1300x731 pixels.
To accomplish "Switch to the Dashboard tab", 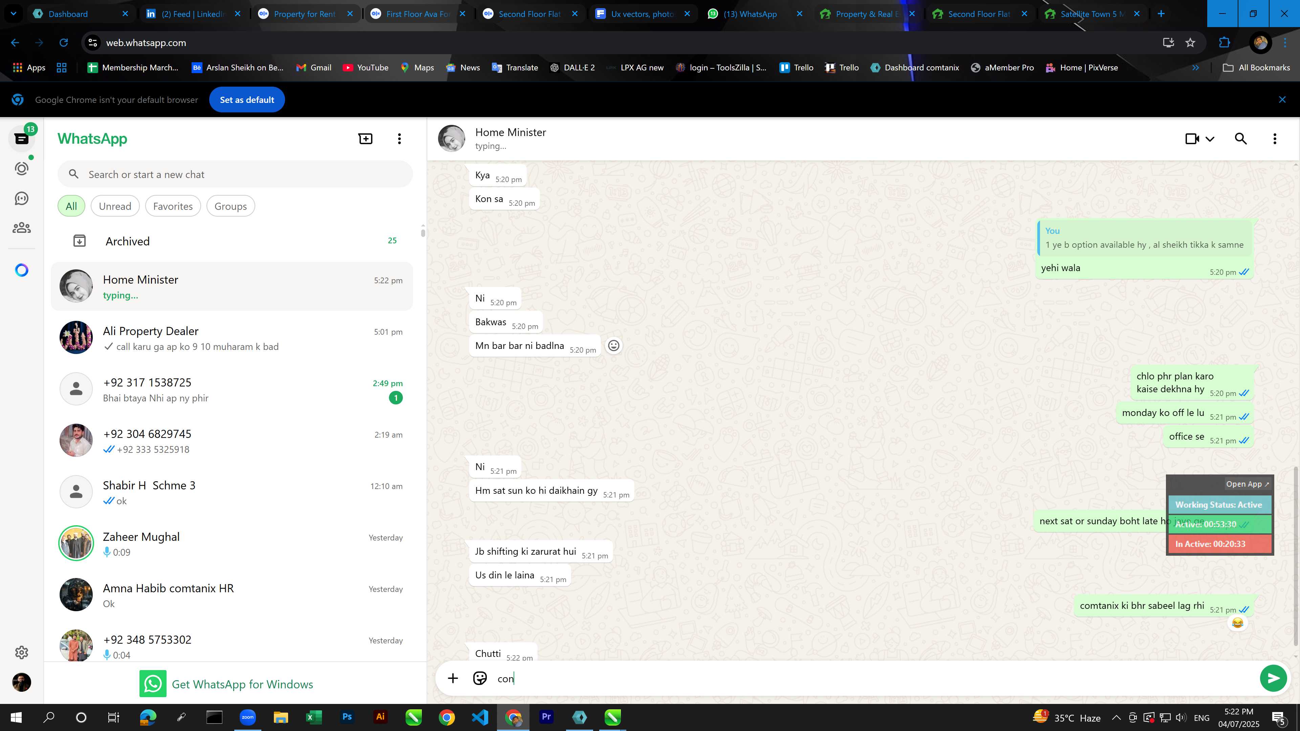I will [81, 14].
